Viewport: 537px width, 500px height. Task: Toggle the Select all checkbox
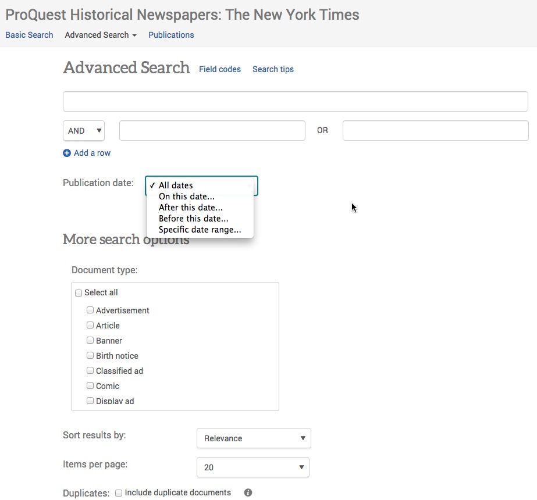coord(79,293)
